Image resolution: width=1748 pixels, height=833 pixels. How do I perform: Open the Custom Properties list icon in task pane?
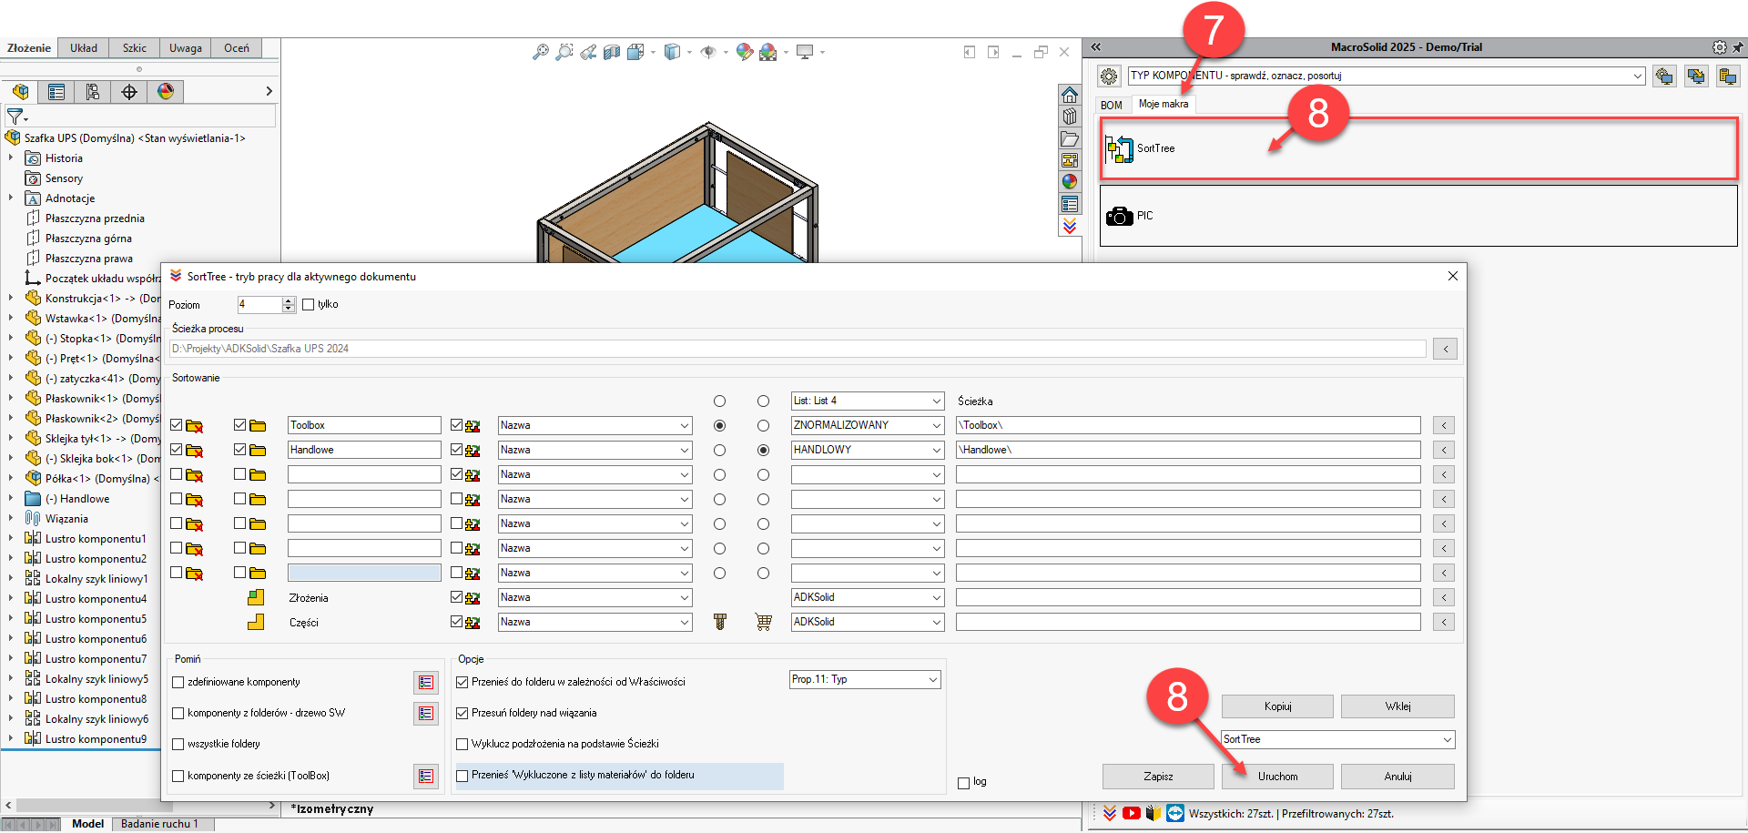[1070, 204]
